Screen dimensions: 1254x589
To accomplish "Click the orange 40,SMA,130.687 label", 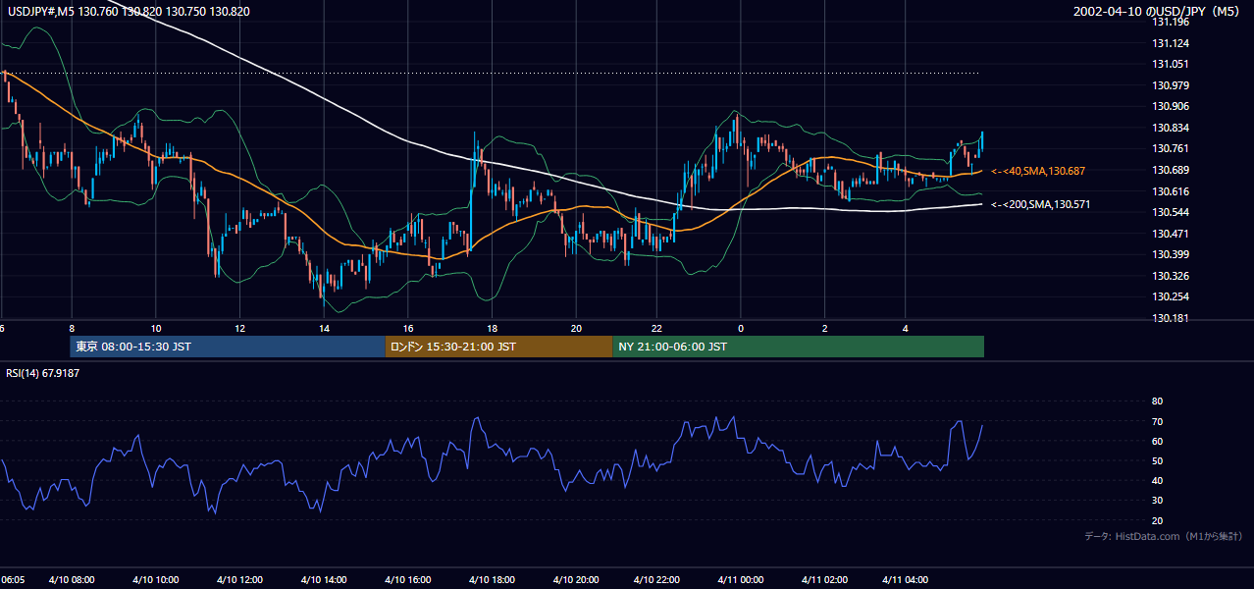I will 1038,171.
